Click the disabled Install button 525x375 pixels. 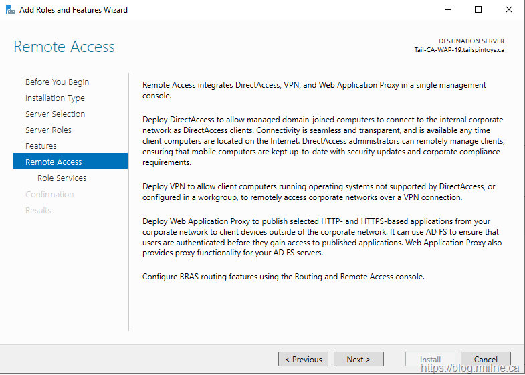[430, 359]
